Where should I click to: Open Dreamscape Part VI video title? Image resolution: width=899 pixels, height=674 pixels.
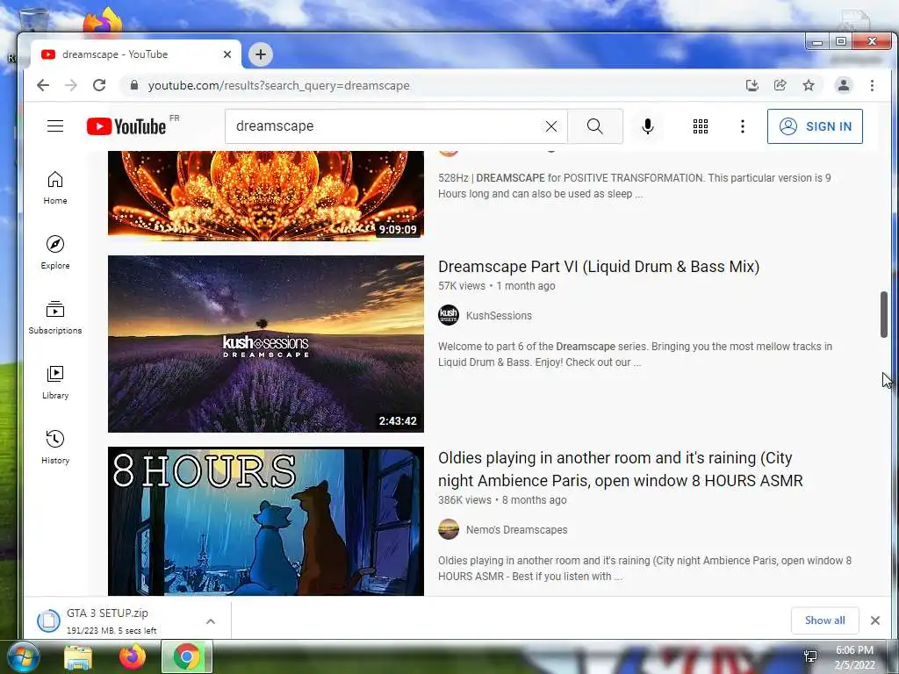(599, 267)
